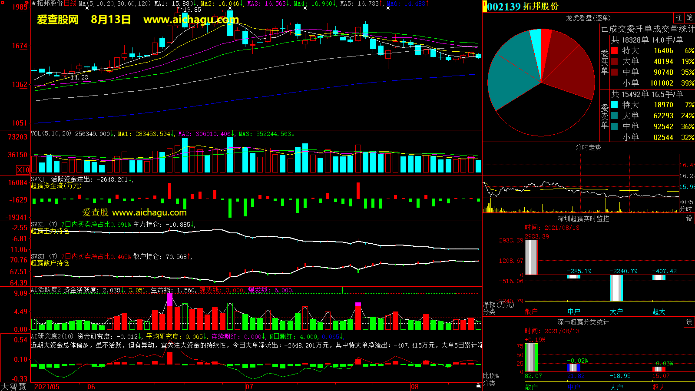Click the X10 volume scale icon
Viewport: 695px width, 391px height.
23,170
